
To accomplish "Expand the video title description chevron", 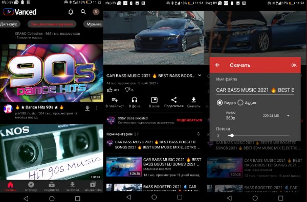I will 200,75.
